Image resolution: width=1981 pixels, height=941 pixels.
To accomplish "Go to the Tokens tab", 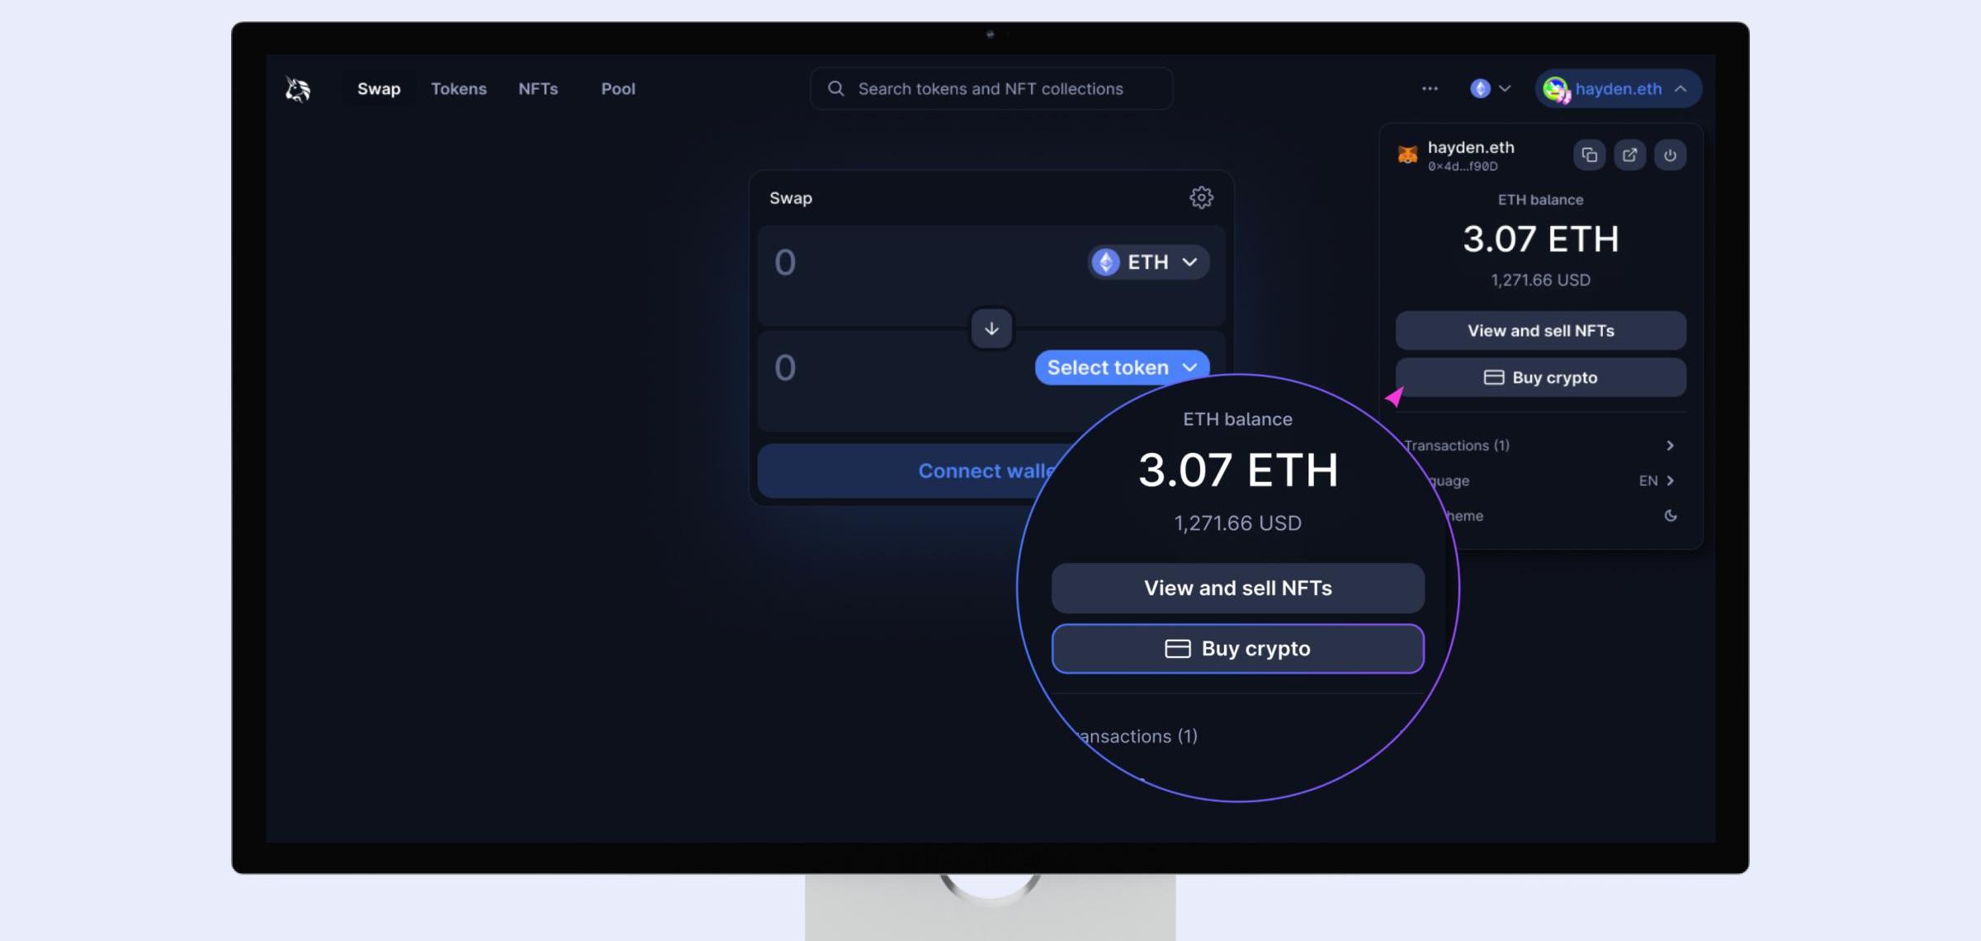I will coord(459,88).
